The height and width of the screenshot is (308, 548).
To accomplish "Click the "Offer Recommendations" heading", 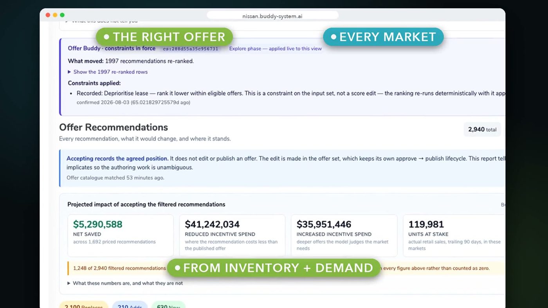I will (114, 127).
